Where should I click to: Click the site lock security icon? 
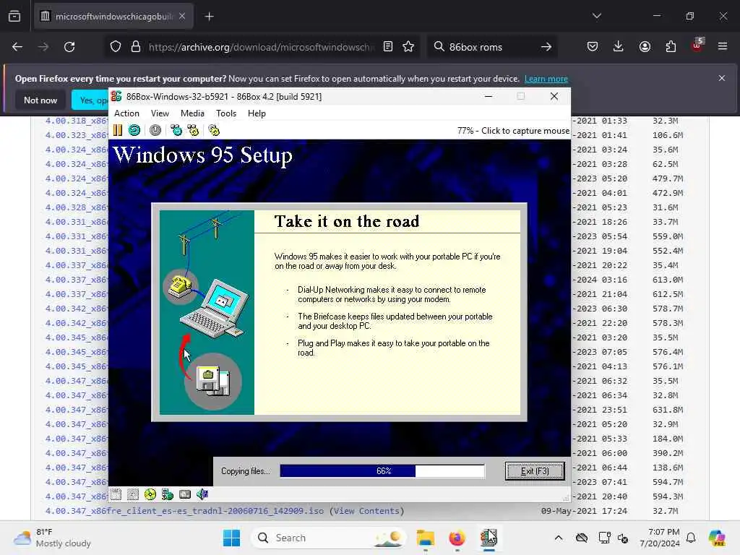136,46
